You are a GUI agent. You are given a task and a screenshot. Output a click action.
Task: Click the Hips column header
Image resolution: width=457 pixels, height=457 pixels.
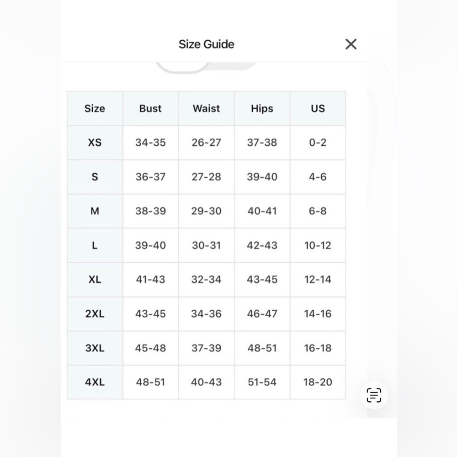click(262, 108)
